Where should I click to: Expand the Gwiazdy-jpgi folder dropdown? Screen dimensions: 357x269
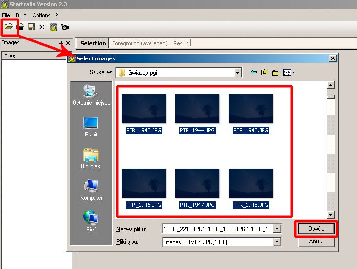[237, 73]
